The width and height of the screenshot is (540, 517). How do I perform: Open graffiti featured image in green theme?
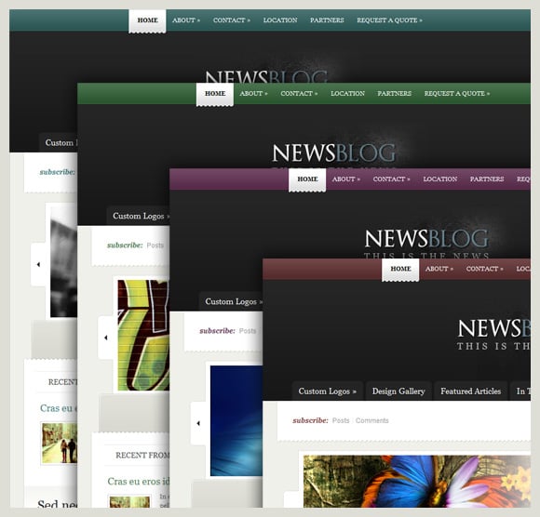pyautogui.click(x=143, y=335)
